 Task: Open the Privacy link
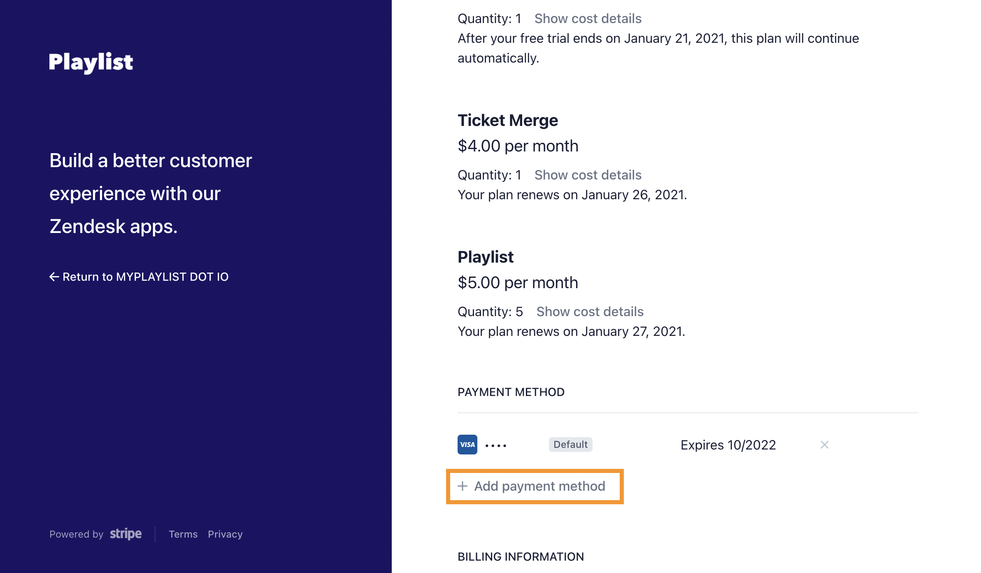click(225, 534)
